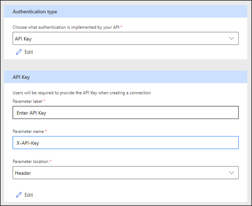Click on the 'X-API-Key' text value

30,142
